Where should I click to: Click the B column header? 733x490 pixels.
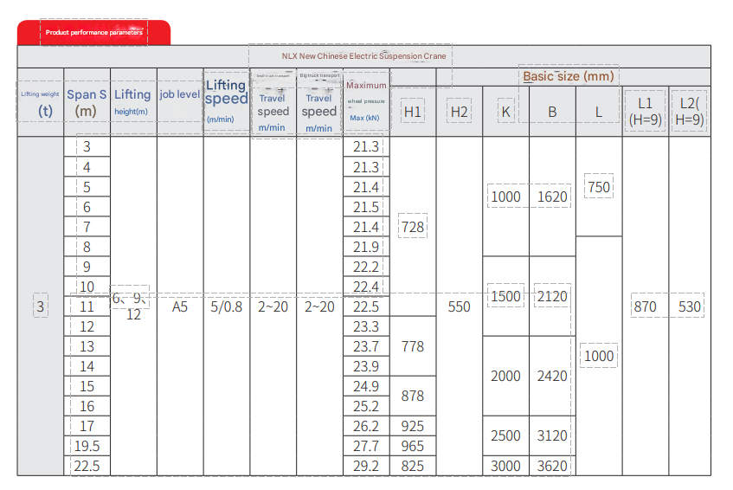click(x=552, y=112)
